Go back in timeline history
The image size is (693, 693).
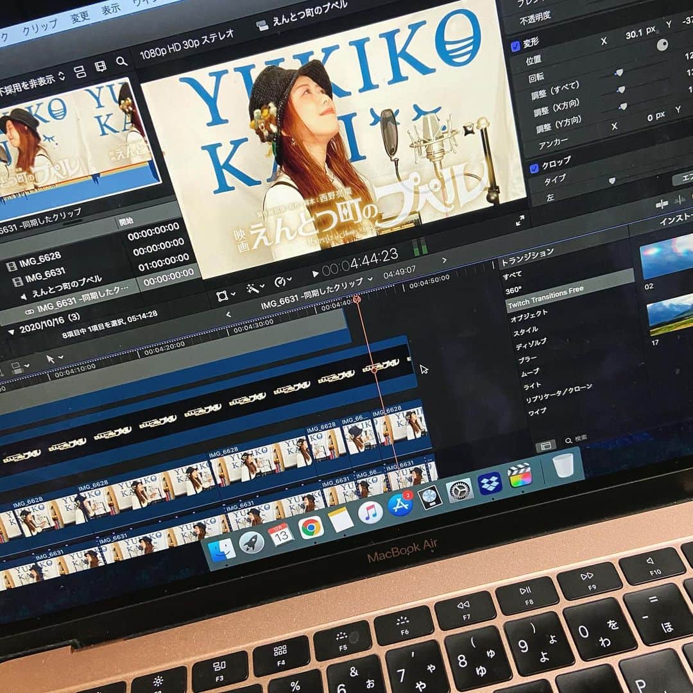(228, 314)
